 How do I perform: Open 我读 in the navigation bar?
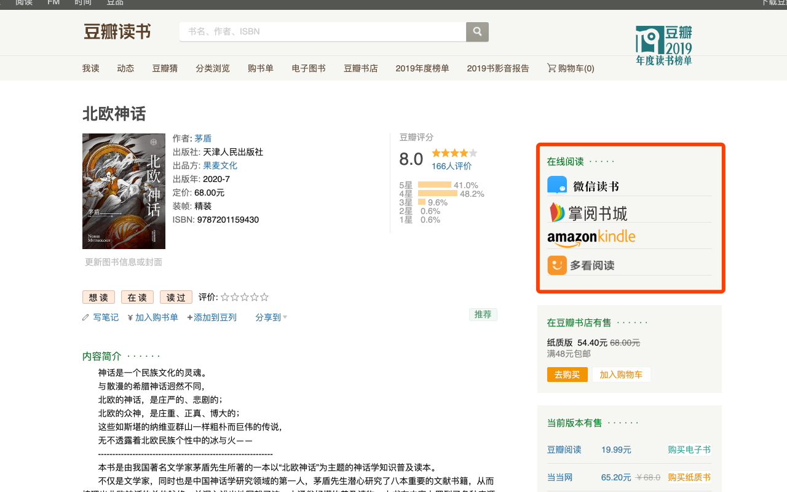90,68
